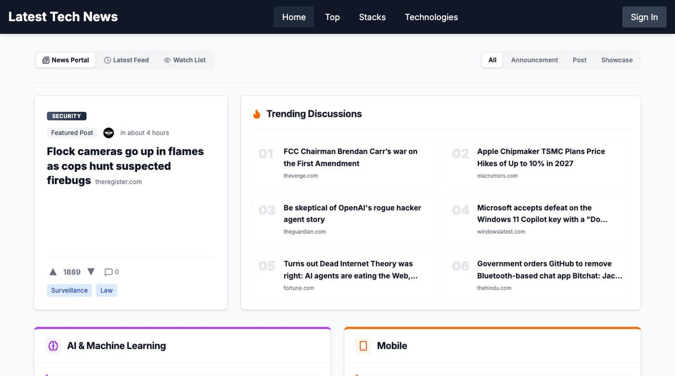This screenshot has width=675, height=376.
Task: Open FCC Chairman Brendan Carr's war discussion
Action: click(x=351, y=157)
